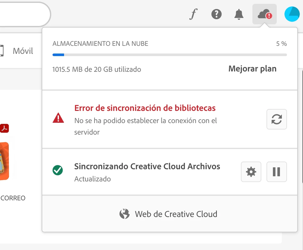
Task: Click the red warning triangle icon
Action: pyautogui.click(x=58, y=118)
